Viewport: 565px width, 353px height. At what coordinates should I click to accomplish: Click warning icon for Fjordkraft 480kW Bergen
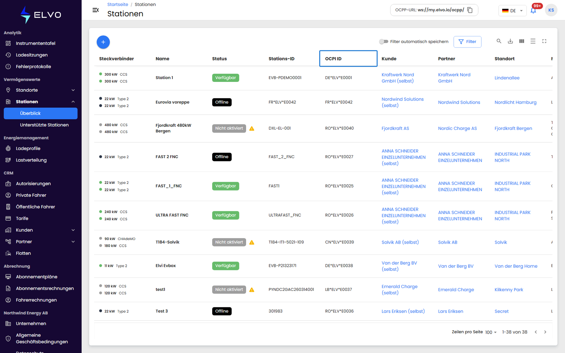[x=252, y=128]
